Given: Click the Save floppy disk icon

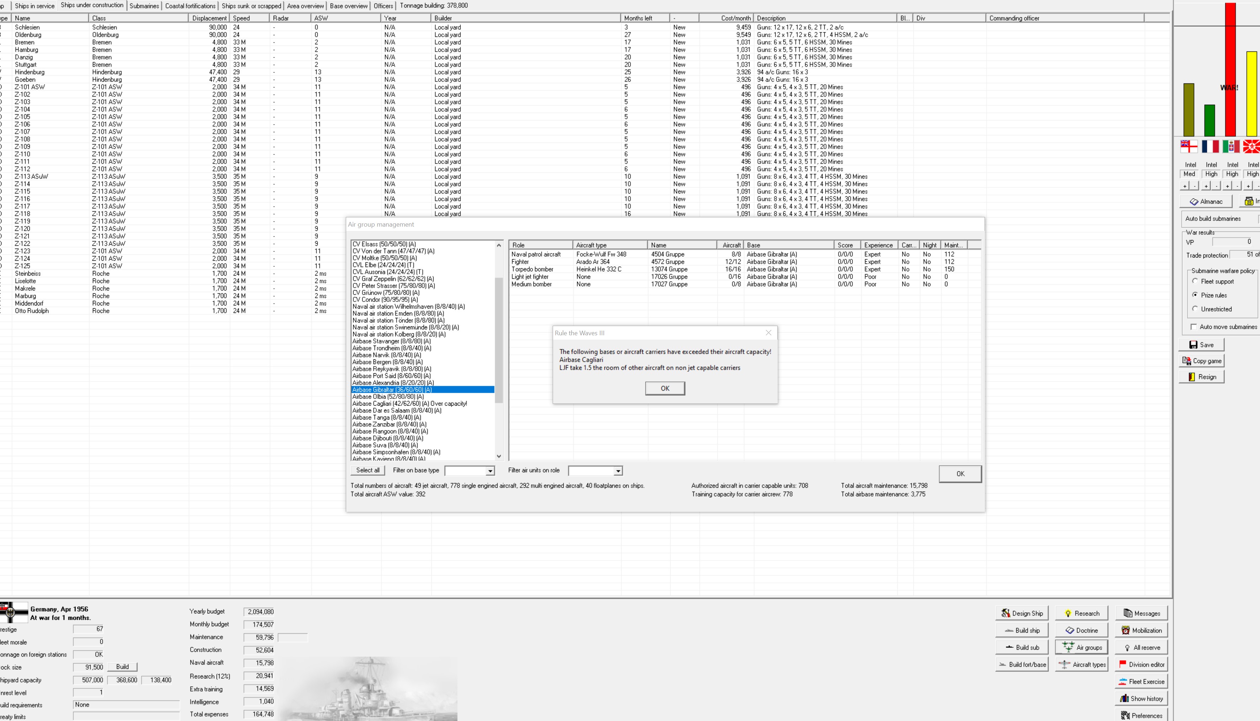Looking at the screenshot, I should point(1201,345).
